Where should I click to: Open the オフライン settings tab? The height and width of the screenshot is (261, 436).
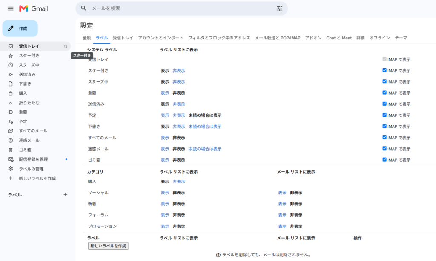tap(380, 38)
